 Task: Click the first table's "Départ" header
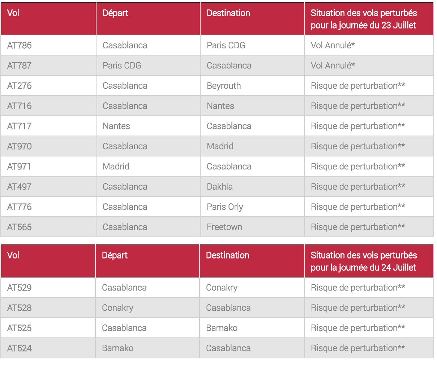click(x=115, y=13)
